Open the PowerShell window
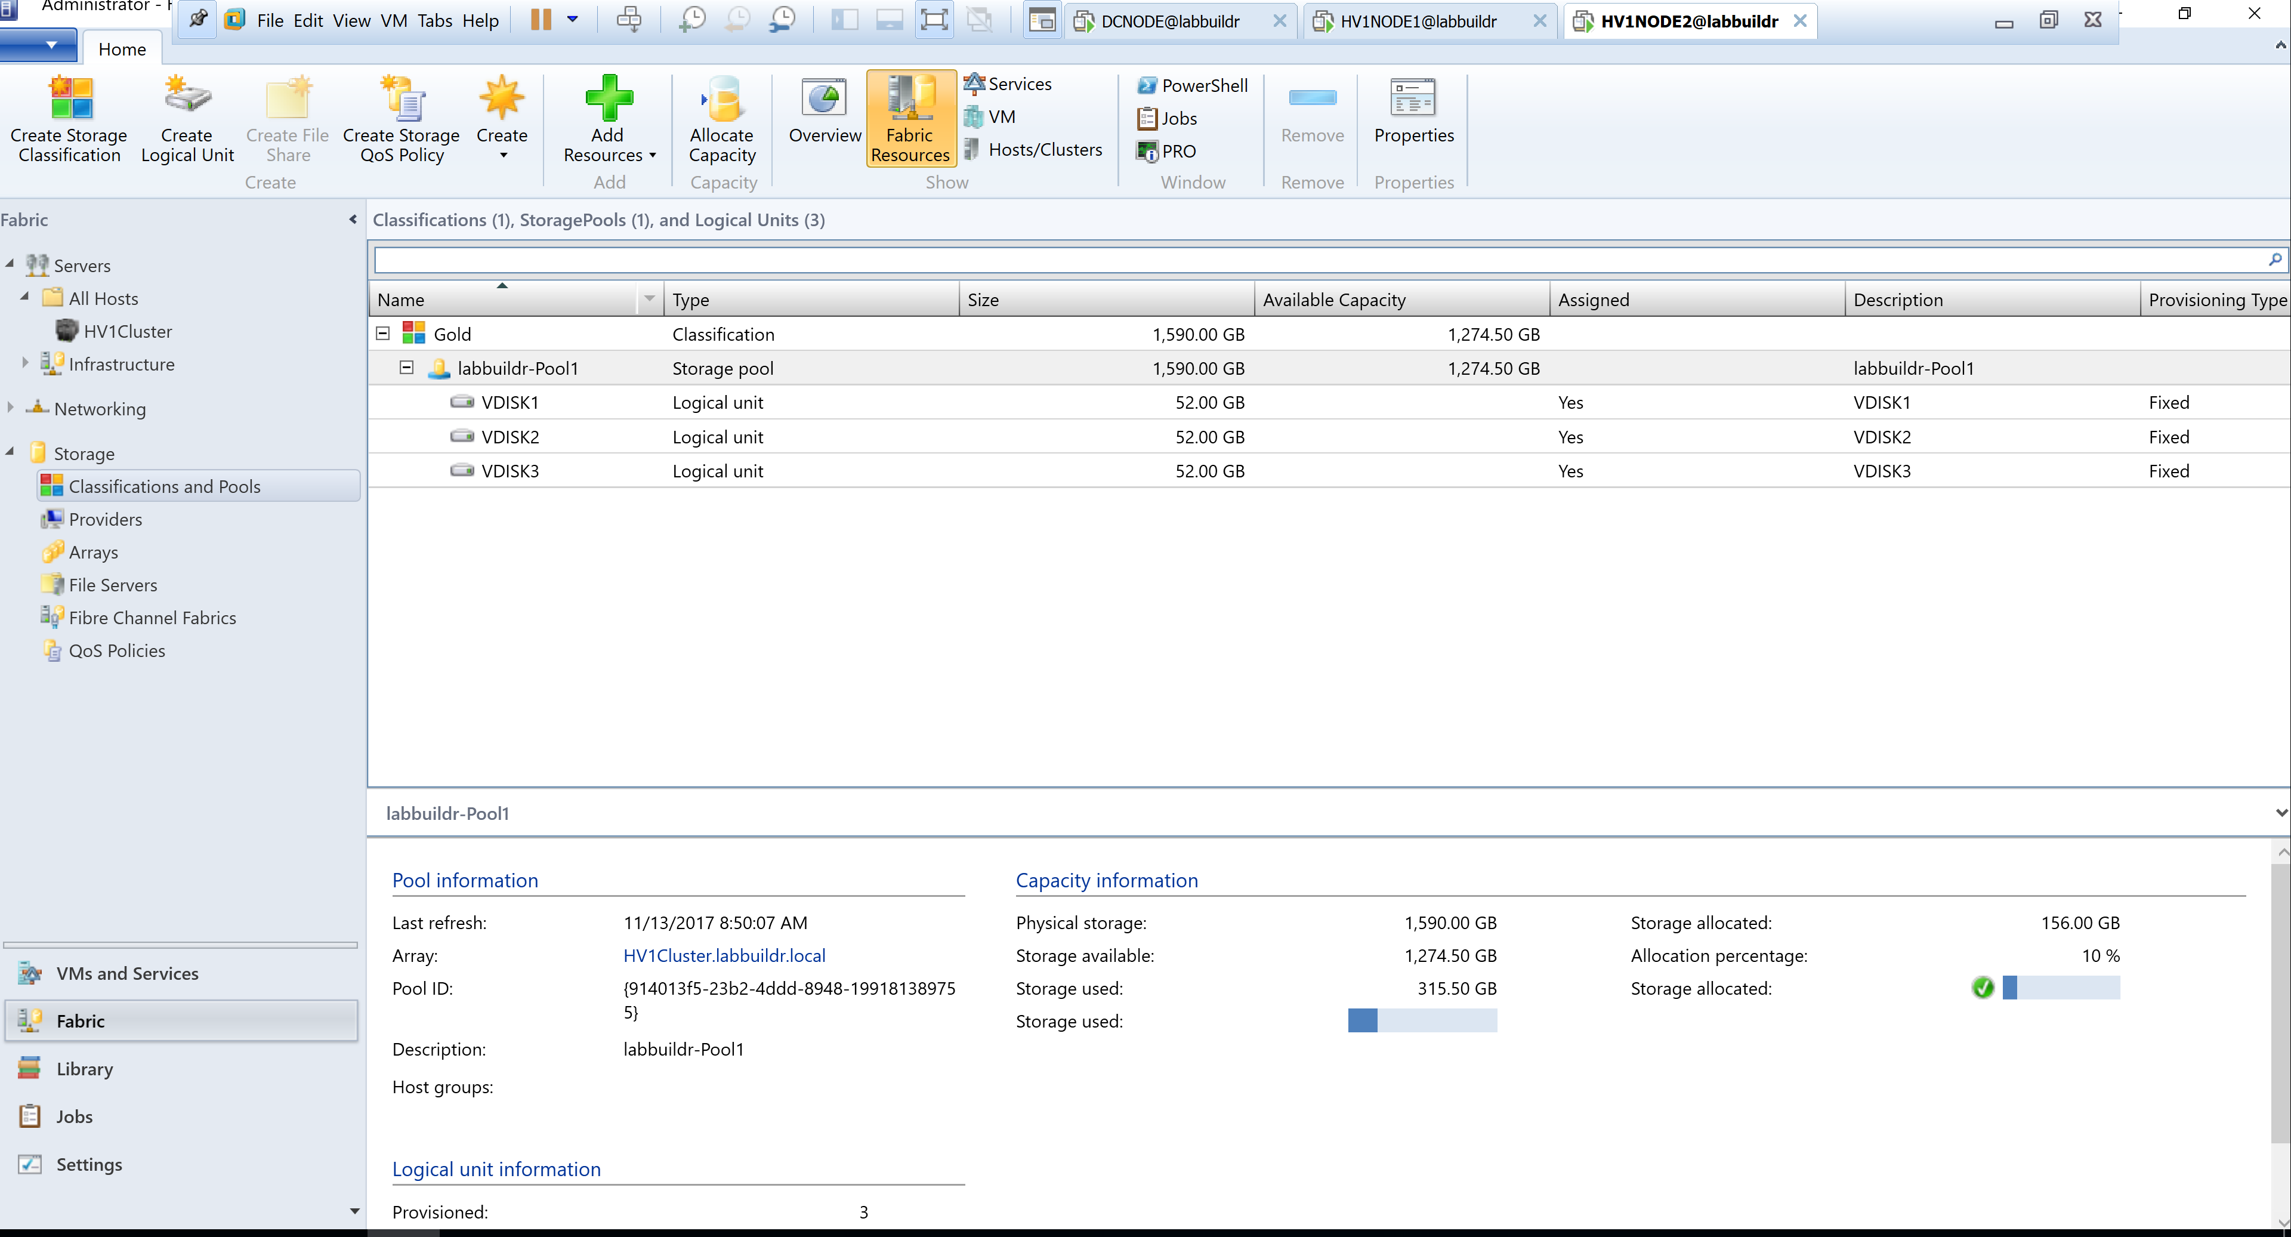2291x1237 pixels. (1193, 85)
